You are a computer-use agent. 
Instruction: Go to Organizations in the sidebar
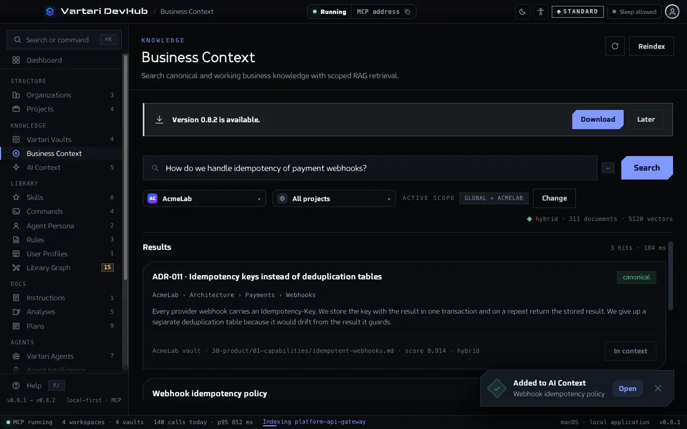(x=61, y=95)
